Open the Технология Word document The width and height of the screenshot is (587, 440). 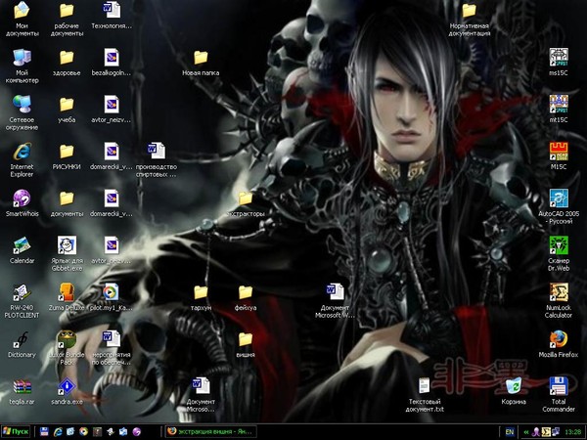pos(112,15)
